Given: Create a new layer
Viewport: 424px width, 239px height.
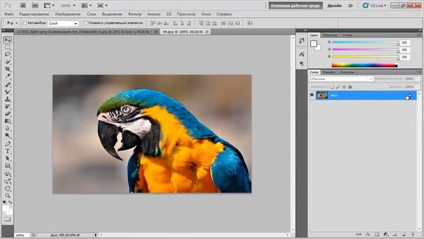Looking at the screenshot, I should (x=403, y=234).
